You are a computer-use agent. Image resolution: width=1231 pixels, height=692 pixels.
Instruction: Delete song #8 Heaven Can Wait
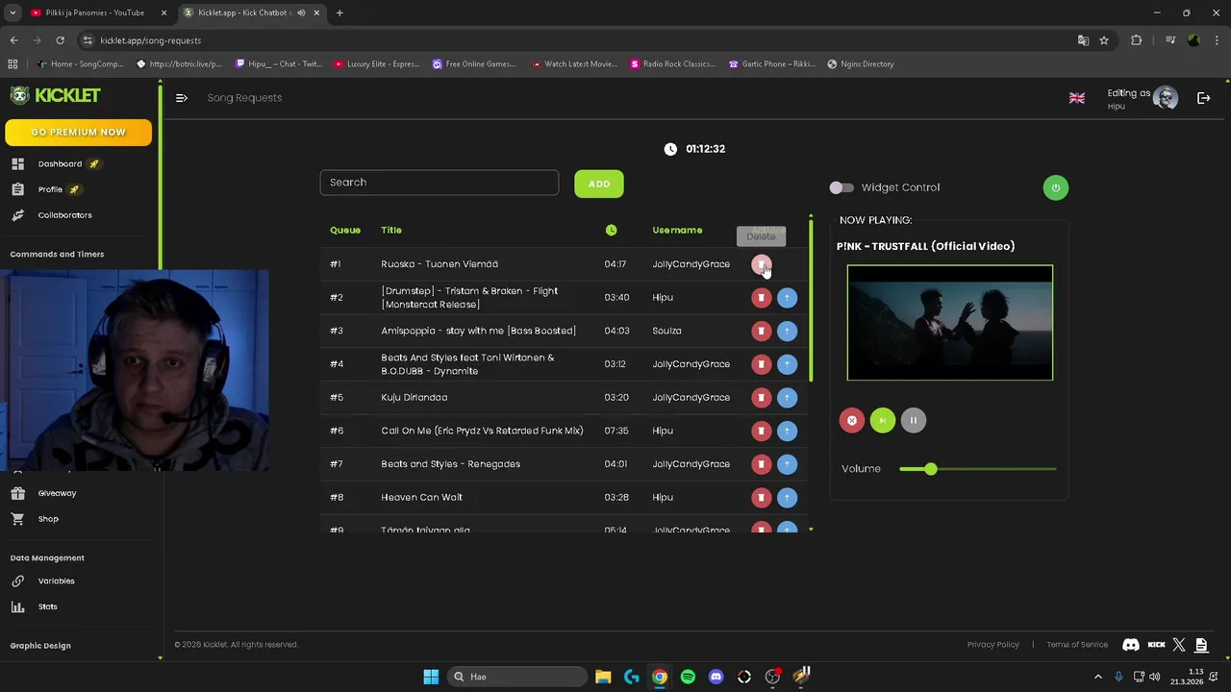761,498
